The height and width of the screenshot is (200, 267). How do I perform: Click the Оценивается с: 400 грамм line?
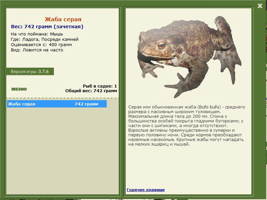click(41, 45)
